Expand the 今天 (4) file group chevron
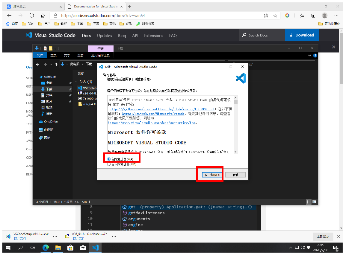Image resolution: width=346 pixels, height=255 pixels. pos(76,81)
